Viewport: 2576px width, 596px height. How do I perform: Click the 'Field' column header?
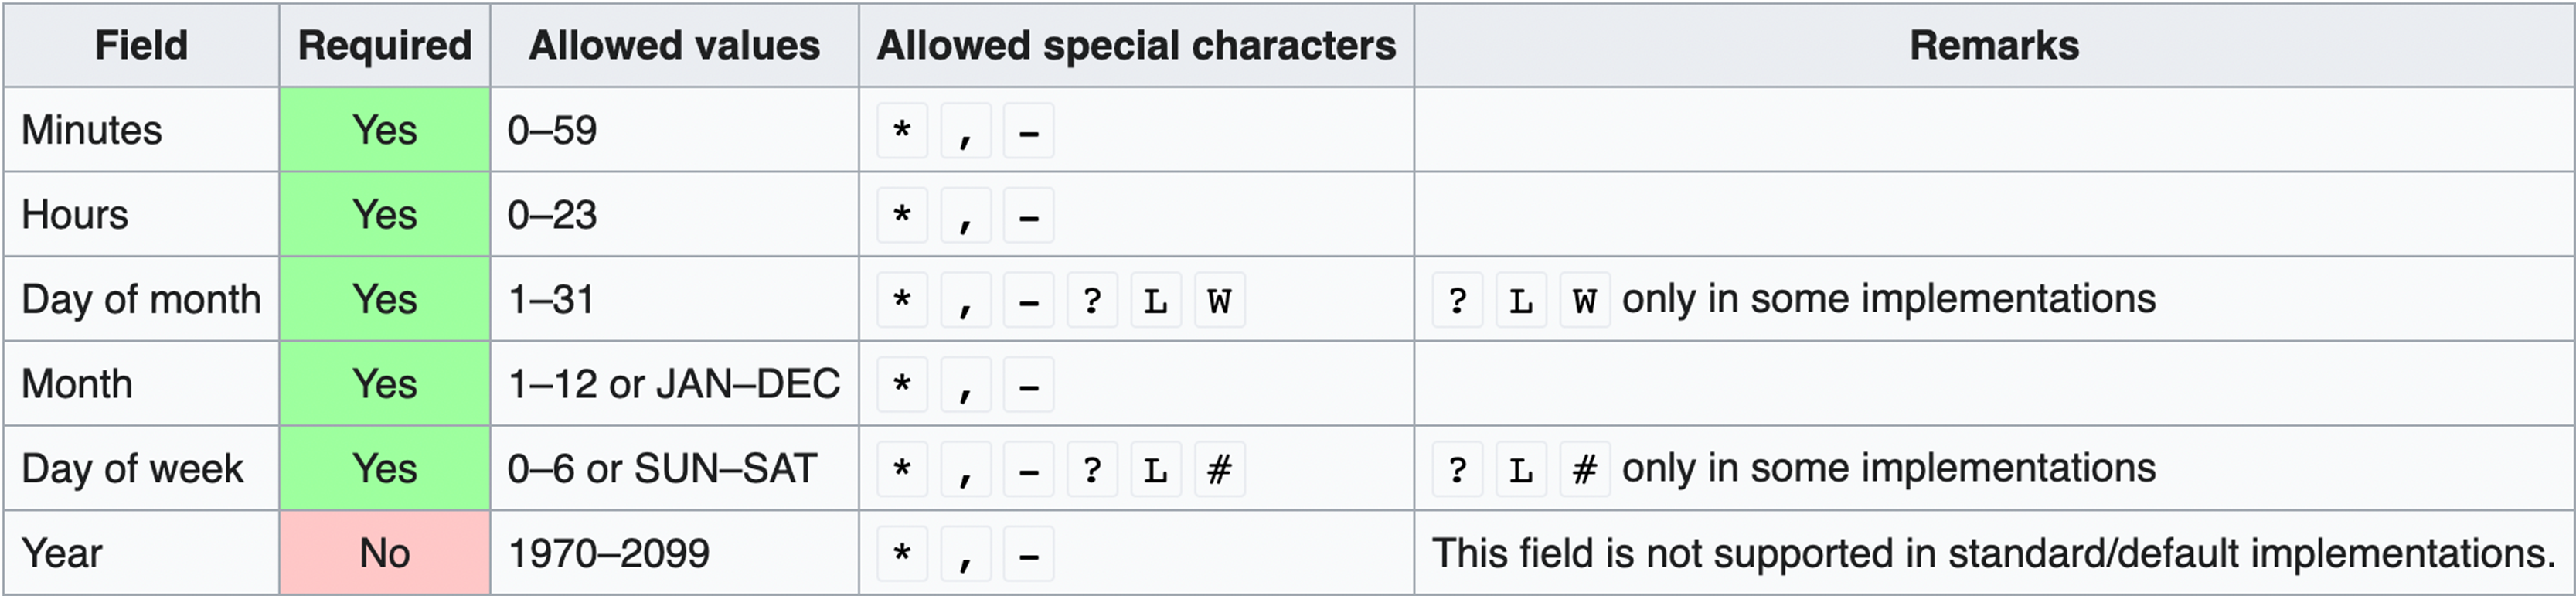(x=141, y=46)
